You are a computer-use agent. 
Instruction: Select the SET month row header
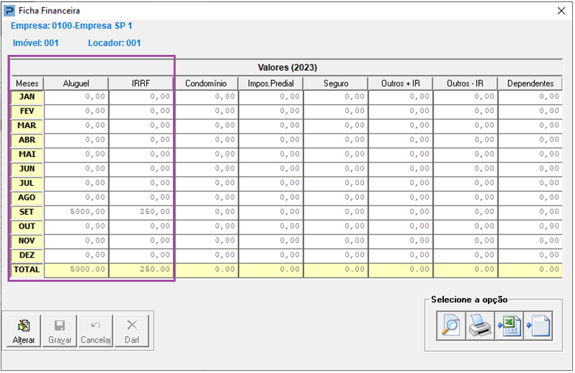pyautogui.click(x=27, y=212)
